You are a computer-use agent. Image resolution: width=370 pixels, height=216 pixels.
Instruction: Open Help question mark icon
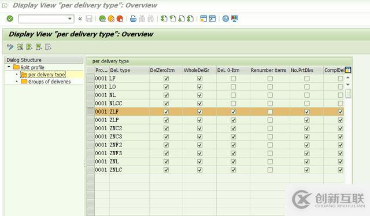pos(225,19)
